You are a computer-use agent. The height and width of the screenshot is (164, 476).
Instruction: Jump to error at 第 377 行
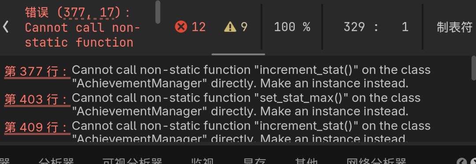click(x=37, y=72)
